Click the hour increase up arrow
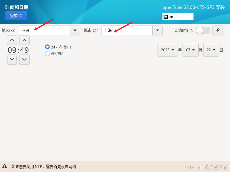This screenshot has height=172, width=230. click(12, 40)
